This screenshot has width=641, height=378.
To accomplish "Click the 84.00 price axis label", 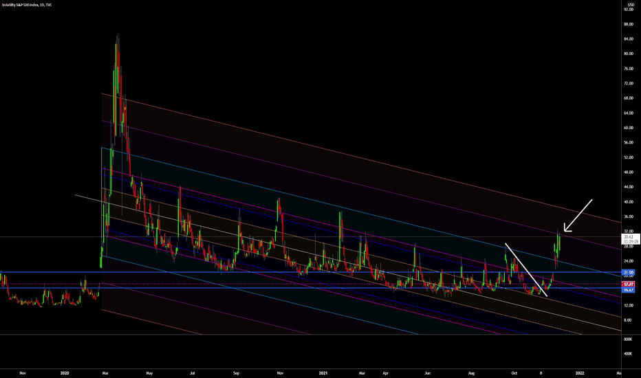I will (629, 38).
